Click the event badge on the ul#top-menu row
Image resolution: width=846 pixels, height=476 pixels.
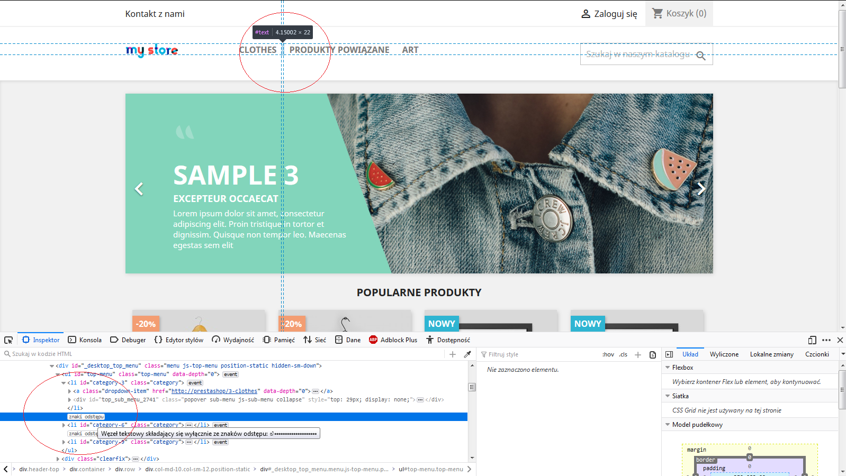click(230, 374)
